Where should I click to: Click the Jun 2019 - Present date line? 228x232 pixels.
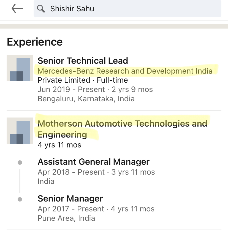click(x=95, y=90)
